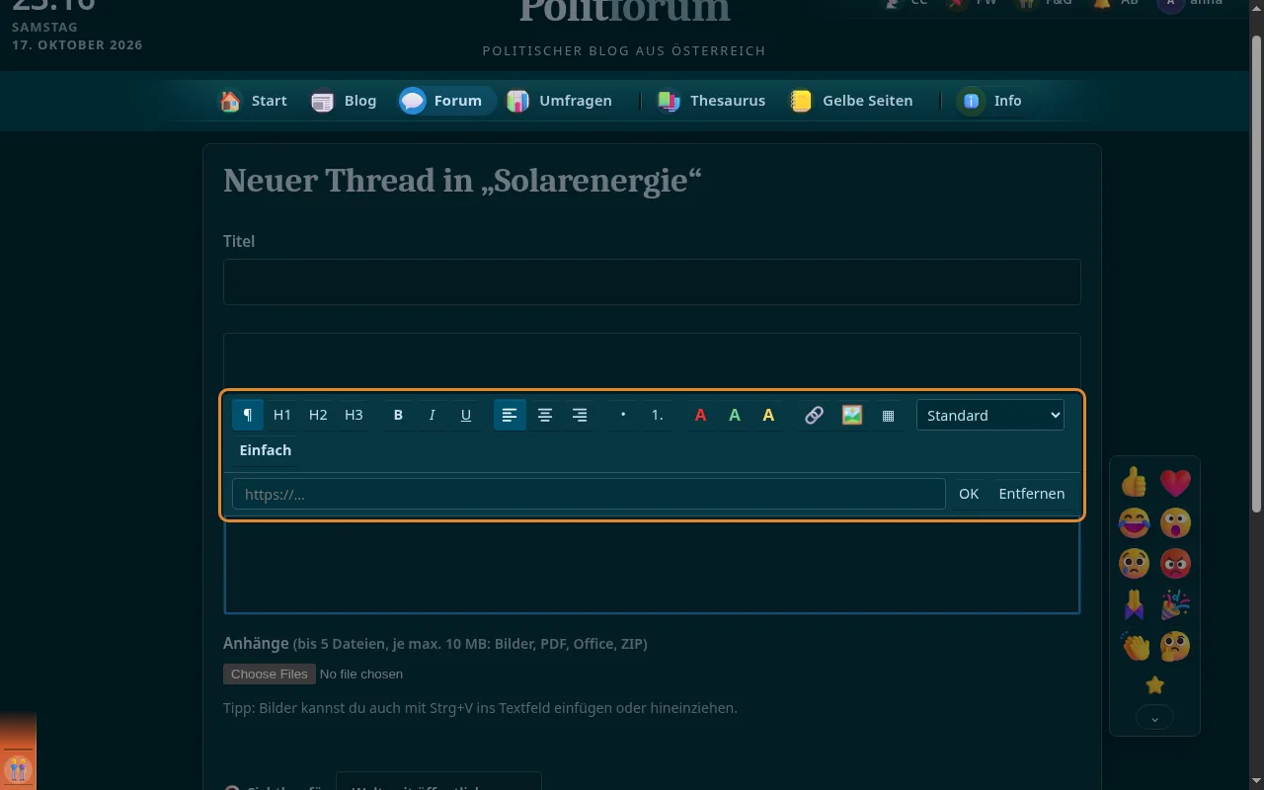Insert the clapping hands emoji
The width and height of the screenshot is (1264, 790).
click(1135, 646)
